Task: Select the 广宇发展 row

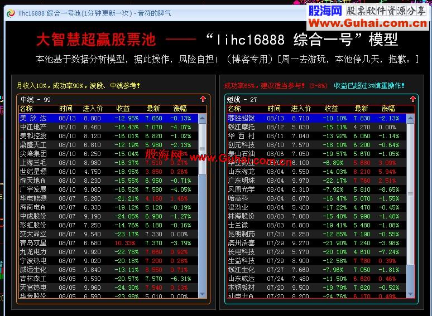Action: (108, 189)
